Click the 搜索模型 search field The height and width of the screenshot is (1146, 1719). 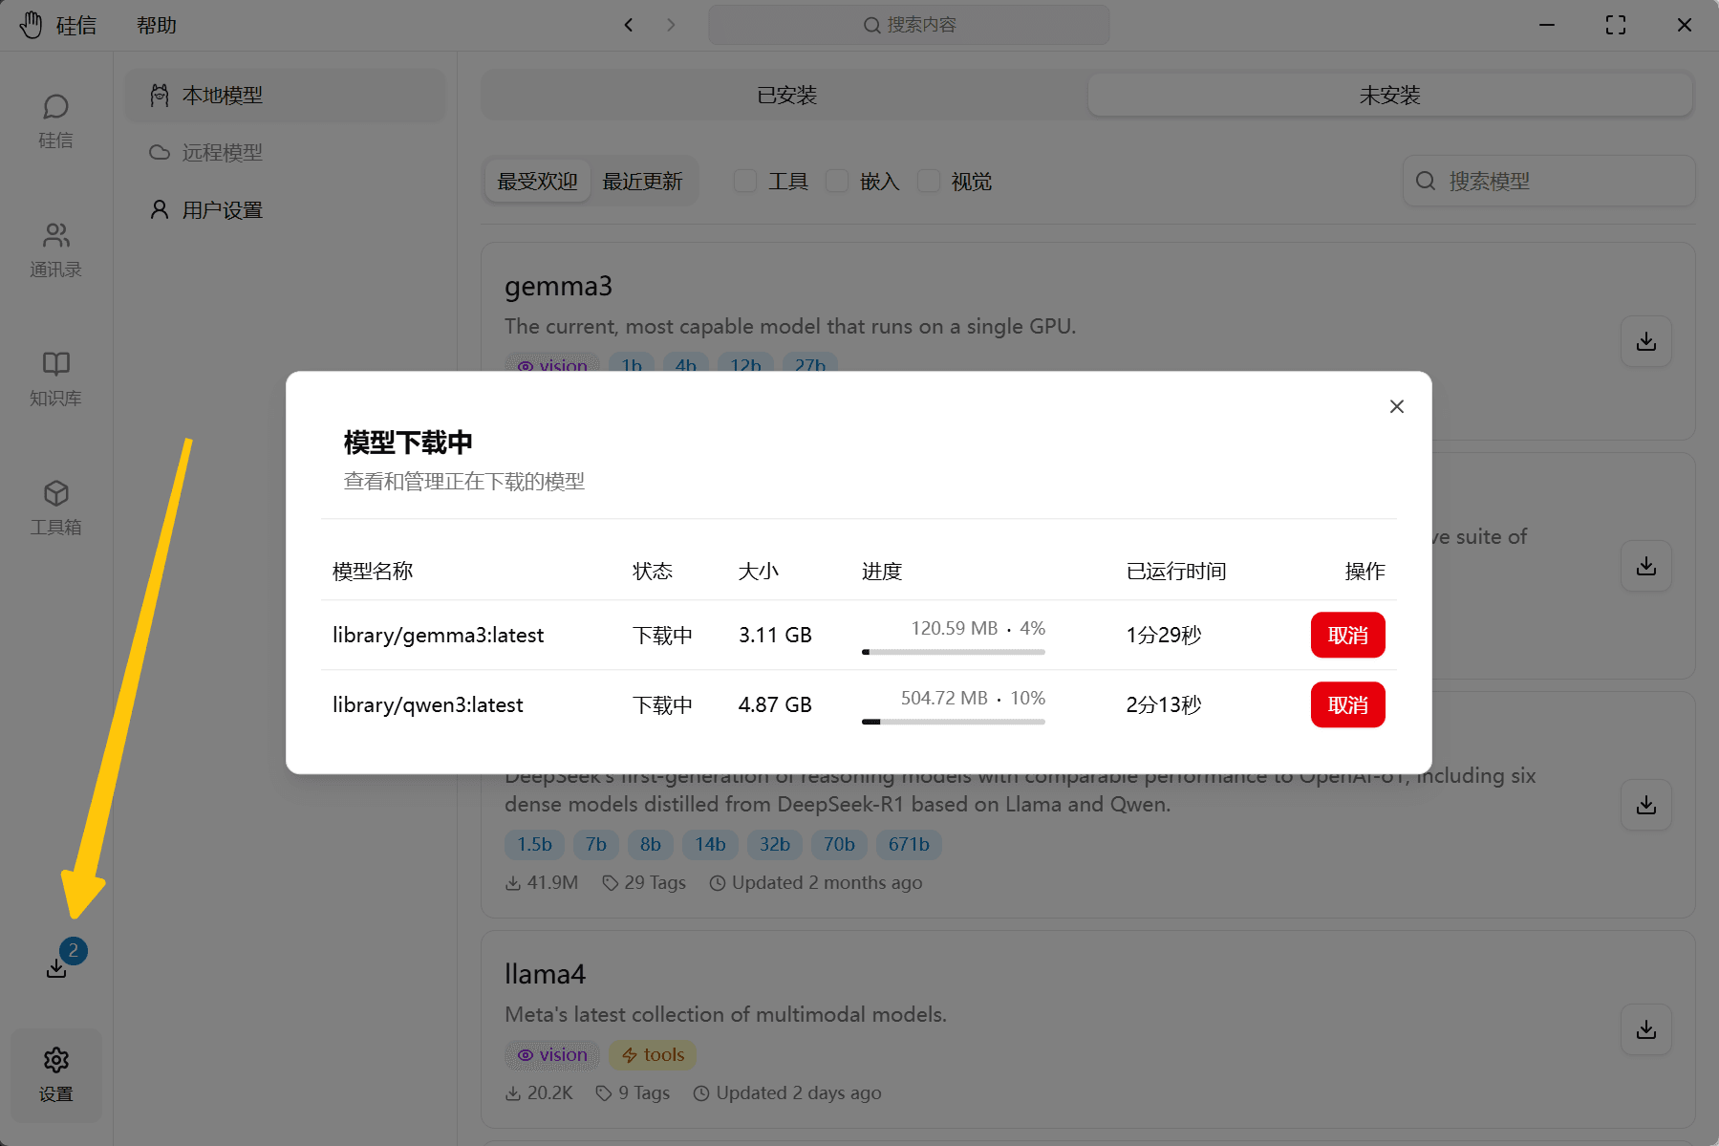pyautogui.click(x=1549, y=181)
